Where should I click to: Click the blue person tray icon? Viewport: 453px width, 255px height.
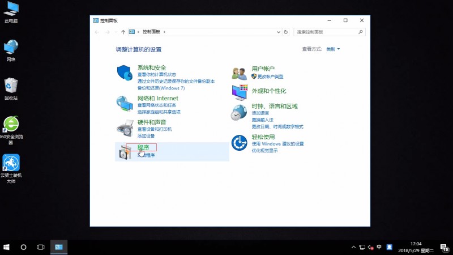click(x=390, y=247)
